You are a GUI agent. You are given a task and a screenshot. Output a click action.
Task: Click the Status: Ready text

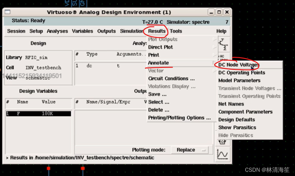(x=28, y=21)
